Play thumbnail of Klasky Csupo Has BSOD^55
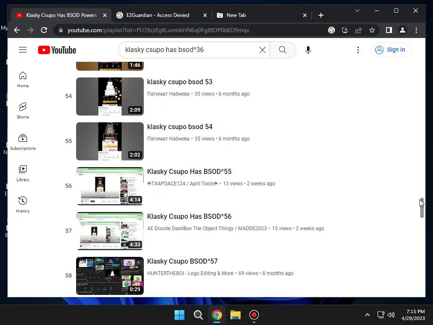Viewport: 433px width, 325px height. point(110,186)
